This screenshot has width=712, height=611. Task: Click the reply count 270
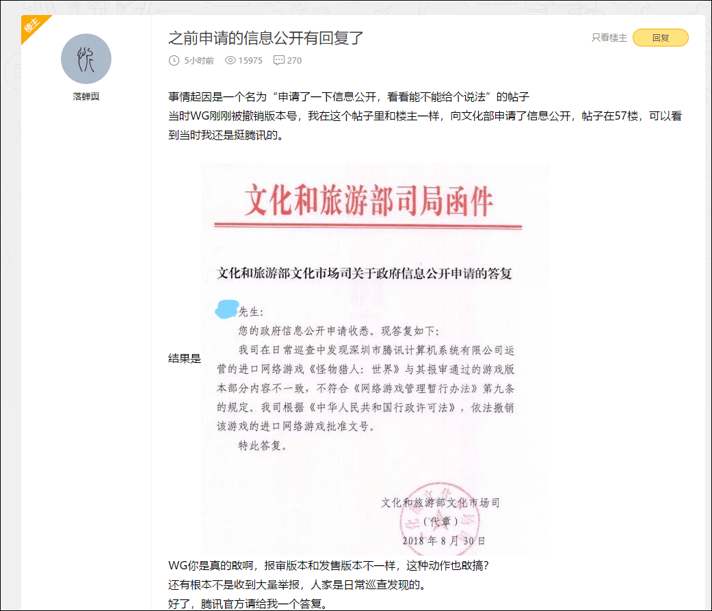[294, 60]
